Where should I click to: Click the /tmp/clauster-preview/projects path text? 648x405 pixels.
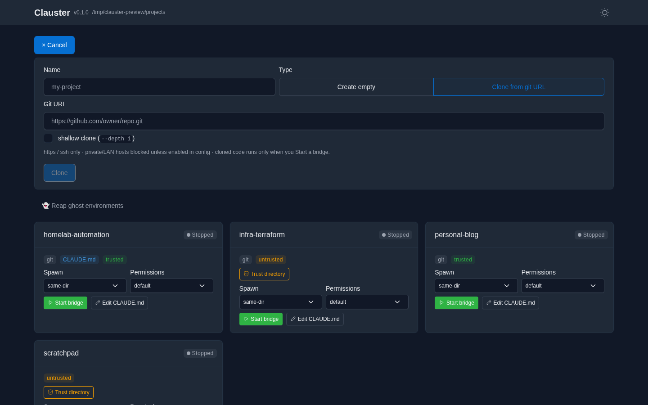tap(129, 12)
